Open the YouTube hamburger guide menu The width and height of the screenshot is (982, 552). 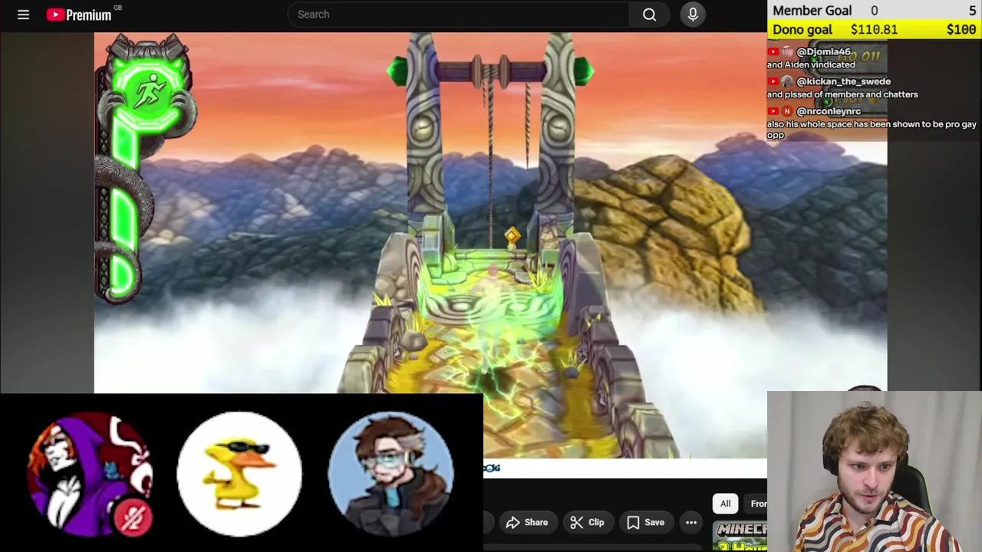point(23,15)
